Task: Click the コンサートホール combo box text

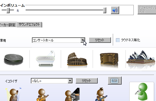Action: (x=43, y=40)
